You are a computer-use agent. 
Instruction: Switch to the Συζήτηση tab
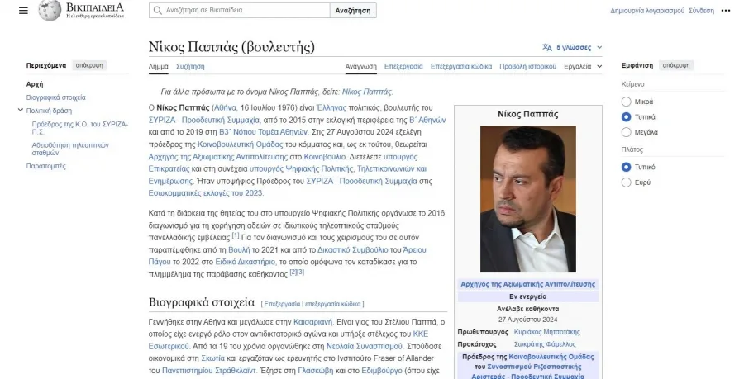click(x=190, y=66)
